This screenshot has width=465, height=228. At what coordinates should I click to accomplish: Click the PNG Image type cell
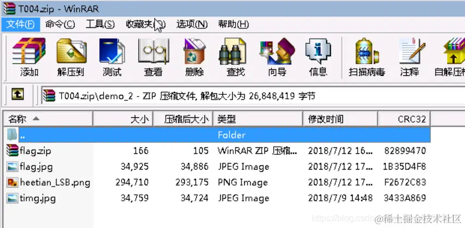pyautogui.click(x=243, y=182)
